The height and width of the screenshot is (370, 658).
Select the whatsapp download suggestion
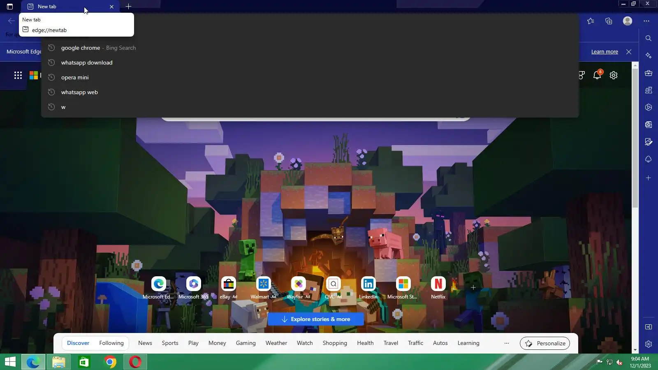(310, 62)
